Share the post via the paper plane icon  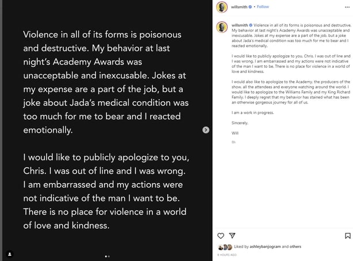(x=232, y=236)
